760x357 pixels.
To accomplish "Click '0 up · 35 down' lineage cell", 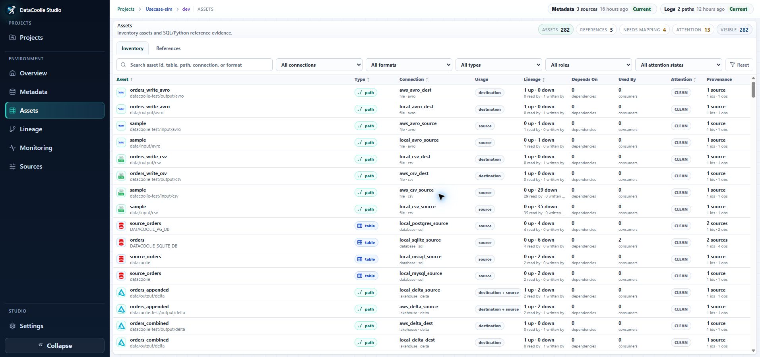I will [541, 207].
